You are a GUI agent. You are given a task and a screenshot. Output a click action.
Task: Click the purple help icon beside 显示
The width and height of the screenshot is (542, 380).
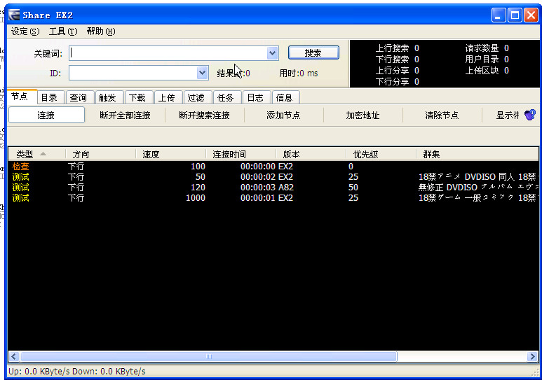530,115
